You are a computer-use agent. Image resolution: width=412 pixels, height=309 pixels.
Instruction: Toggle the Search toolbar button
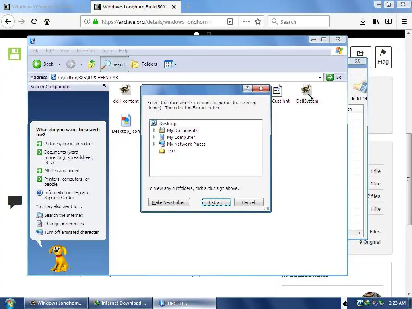[114, 64]
